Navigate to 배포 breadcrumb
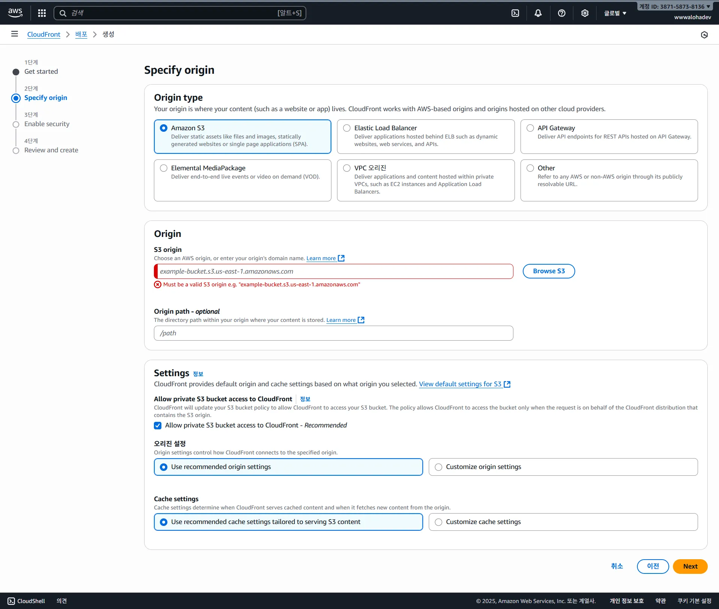The image size is (719, 609). click(x=81, y=34)
